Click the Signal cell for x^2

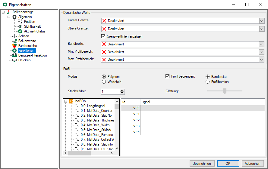coord(203,120)
